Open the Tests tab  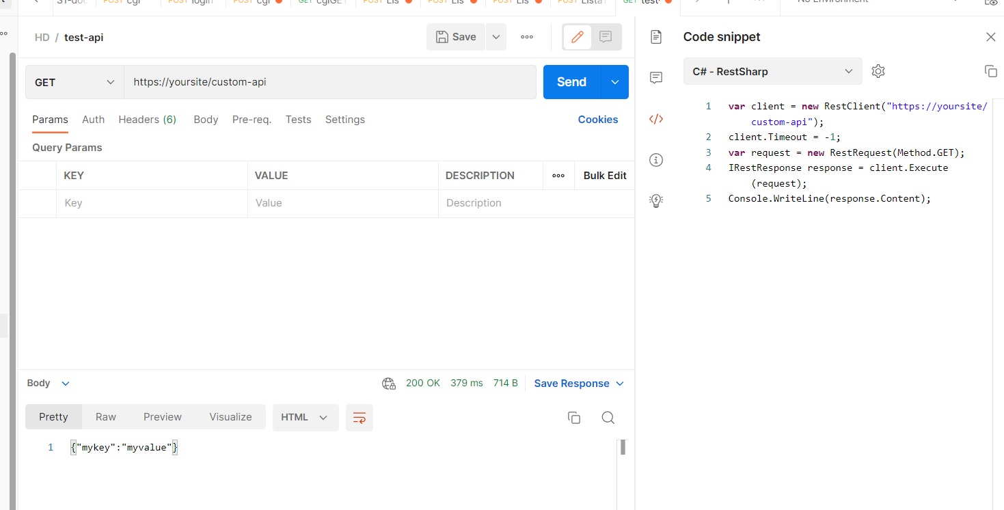(298, 120)
